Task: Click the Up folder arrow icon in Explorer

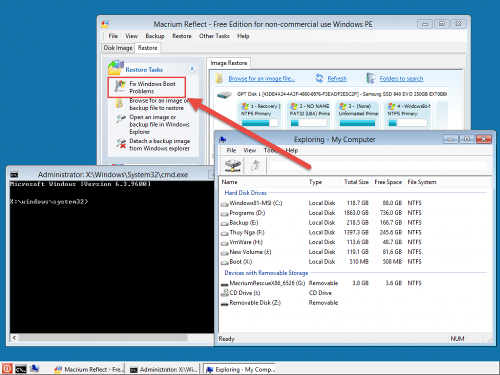Action: coord(255,165)
